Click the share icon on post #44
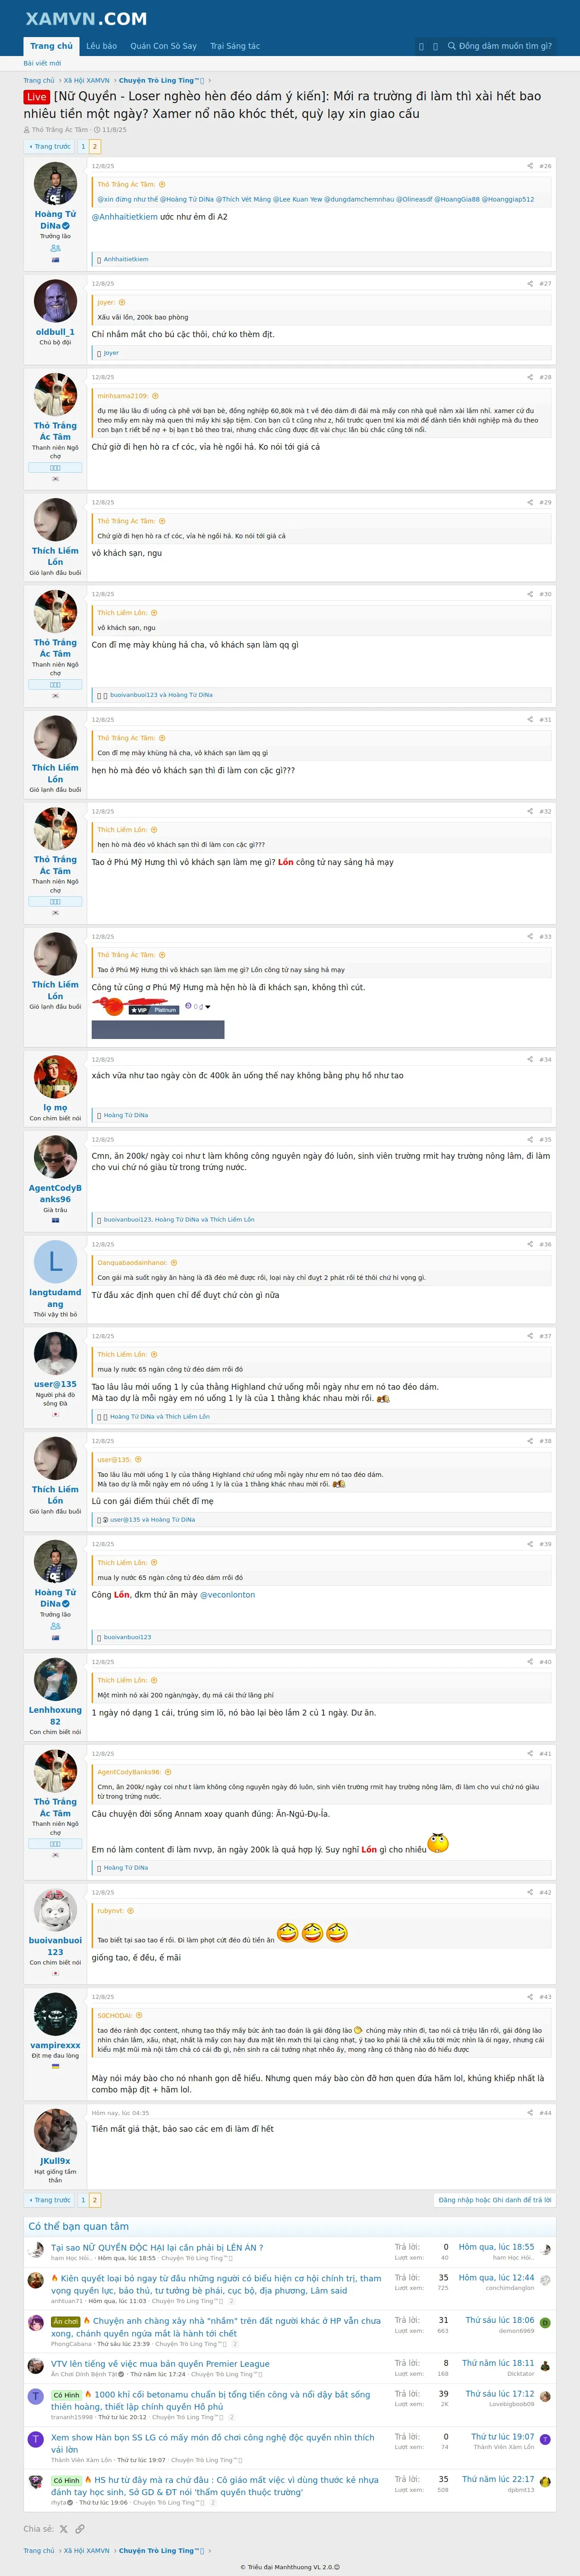The width and height of the screenshot is (580, 2576). tap(530, 2113)
